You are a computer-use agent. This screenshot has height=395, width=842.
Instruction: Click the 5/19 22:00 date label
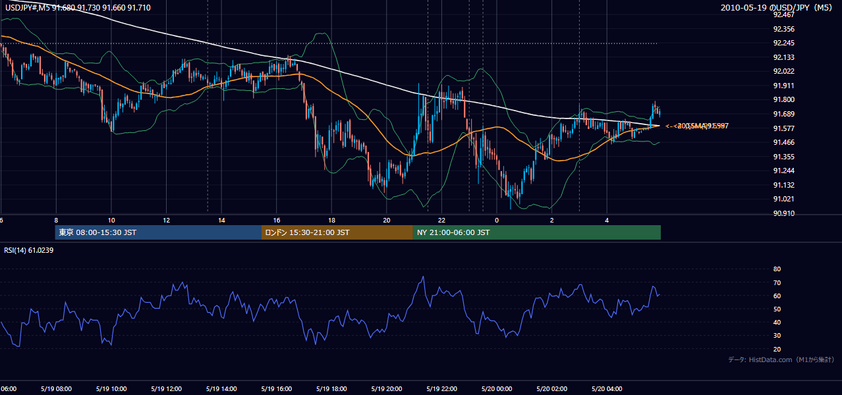[441, 389]
